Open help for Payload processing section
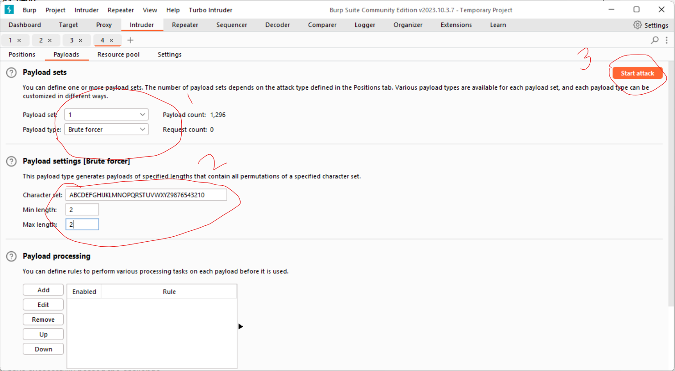Viewport: 675px width, 371px height. [11, 256]
